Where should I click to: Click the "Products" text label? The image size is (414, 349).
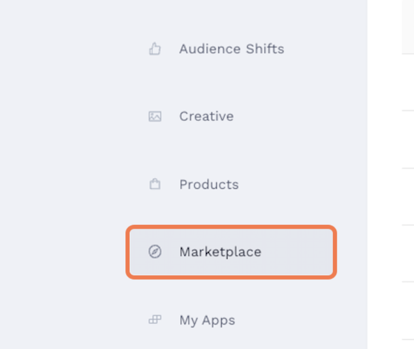tap(209, 184)
